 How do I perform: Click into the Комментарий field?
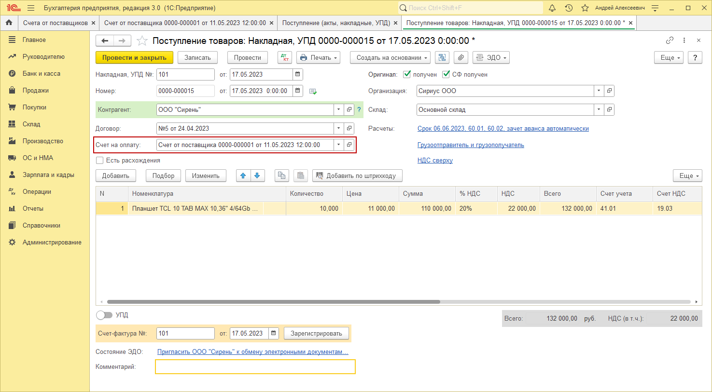(255, 366)
